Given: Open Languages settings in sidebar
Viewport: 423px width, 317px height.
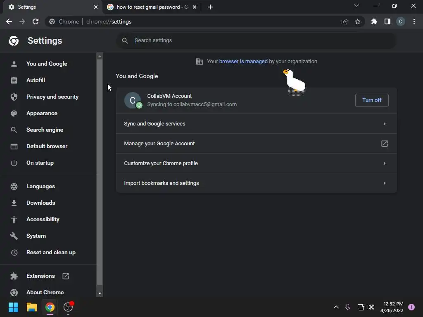Looking at the screenshot, I should coord(40,186).
